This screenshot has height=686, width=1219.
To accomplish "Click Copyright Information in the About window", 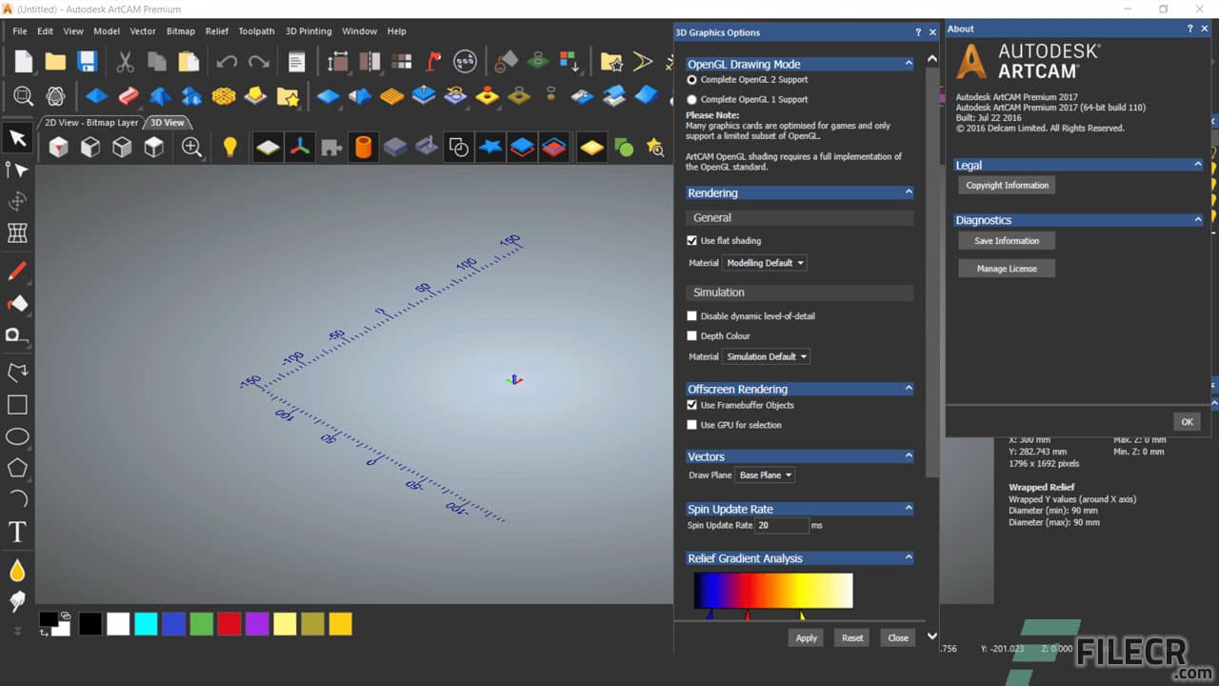I will 1007,185.
